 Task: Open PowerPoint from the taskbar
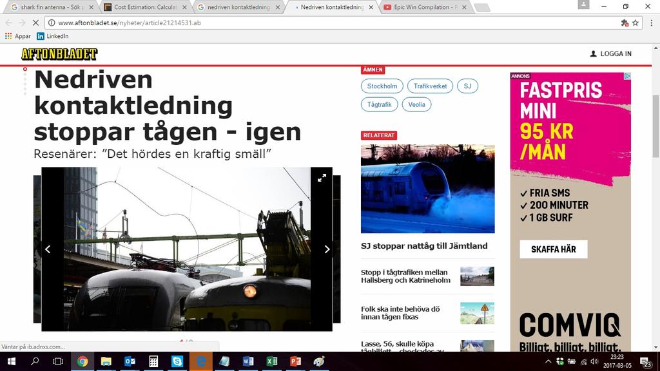coord(295,361)
